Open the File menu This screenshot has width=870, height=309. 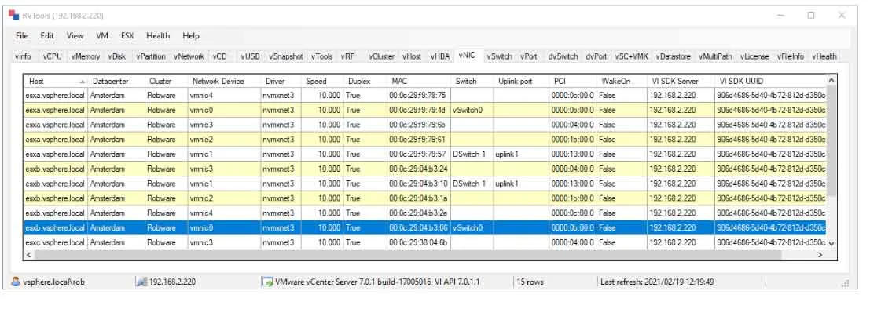pos(22,35)
